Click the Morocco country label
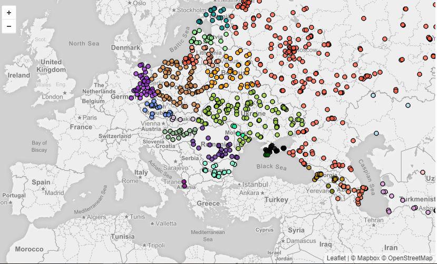 point(30,249)
